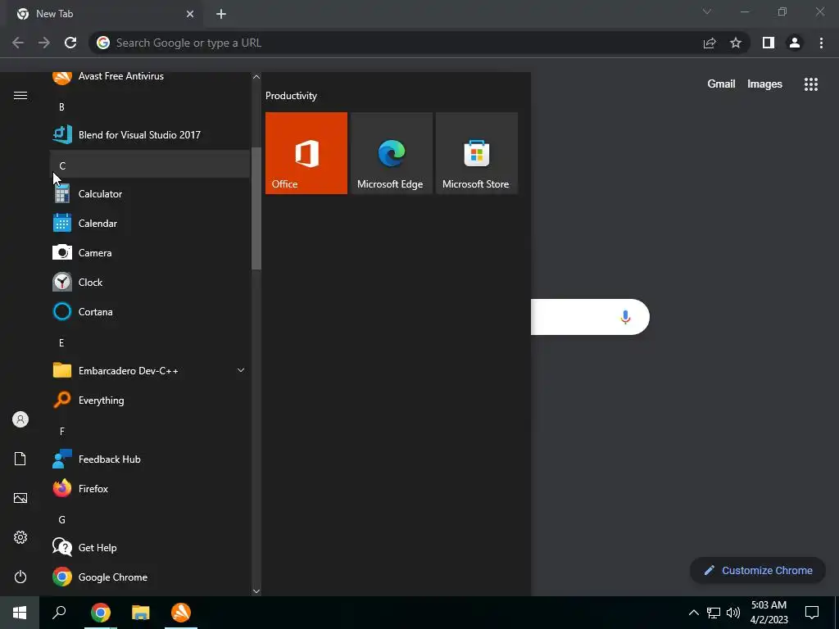Viewport: 839px width, 629px height.
Task: Switch to Chrome on the taskbar
Action: click(x=101, y=613)
